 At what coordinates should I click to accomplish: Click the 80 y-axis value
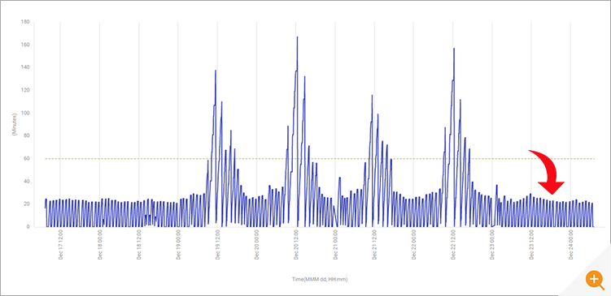point(28,136)
